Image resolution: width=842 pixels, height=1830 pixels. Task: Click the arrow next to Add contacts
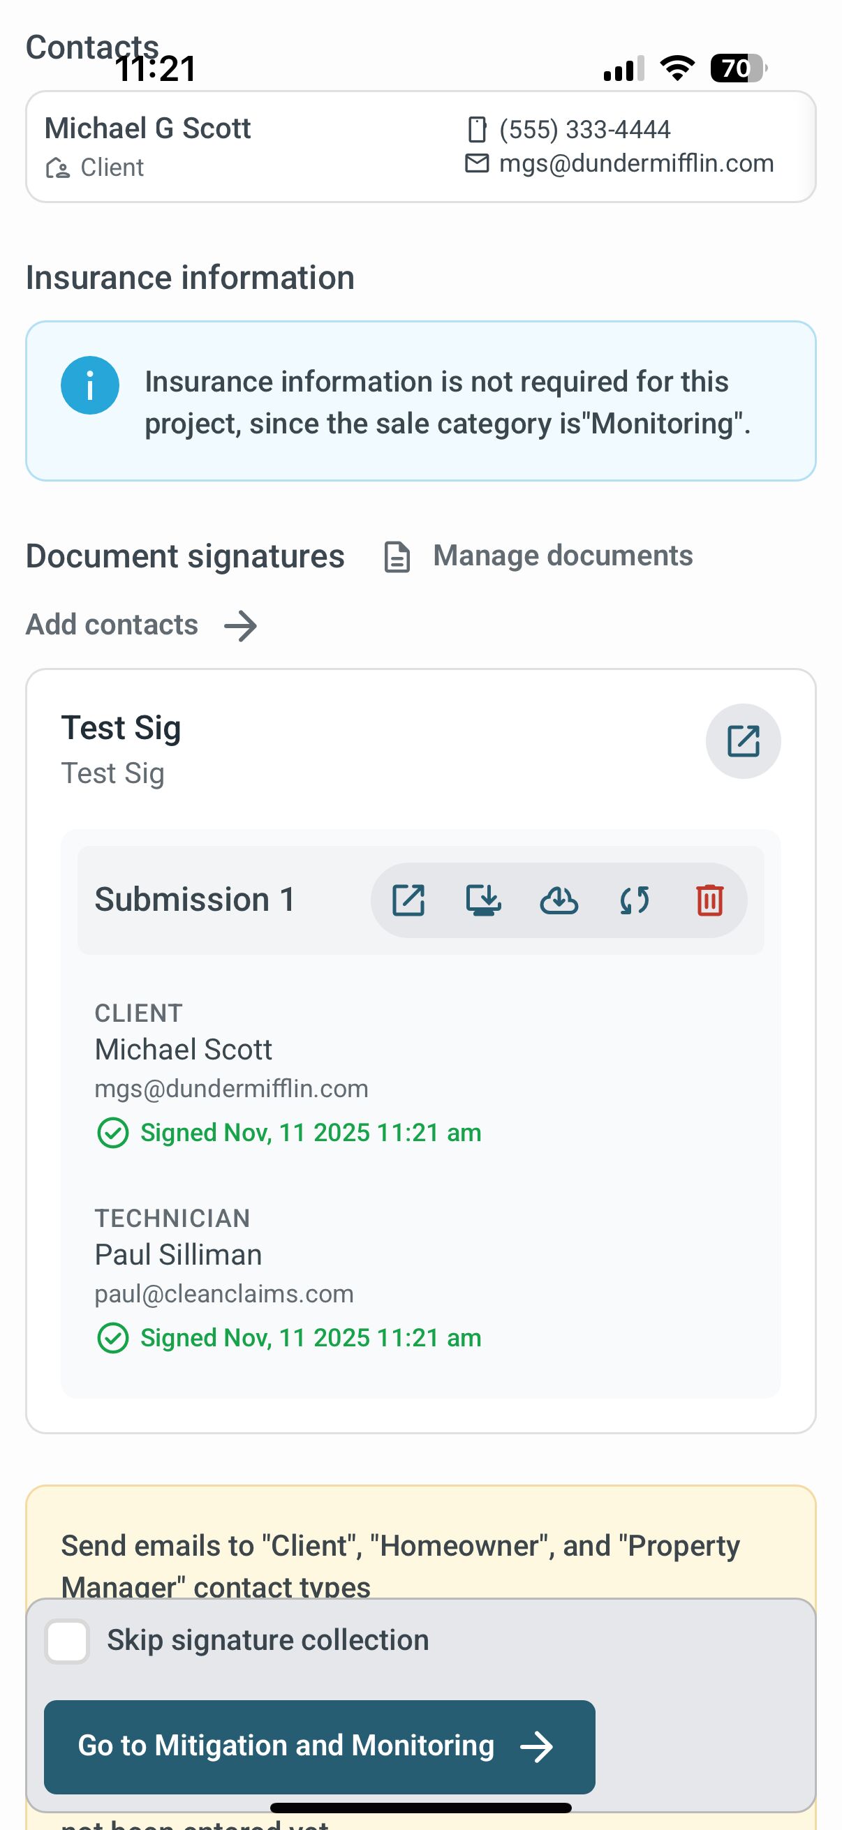(x=241, y=626)
